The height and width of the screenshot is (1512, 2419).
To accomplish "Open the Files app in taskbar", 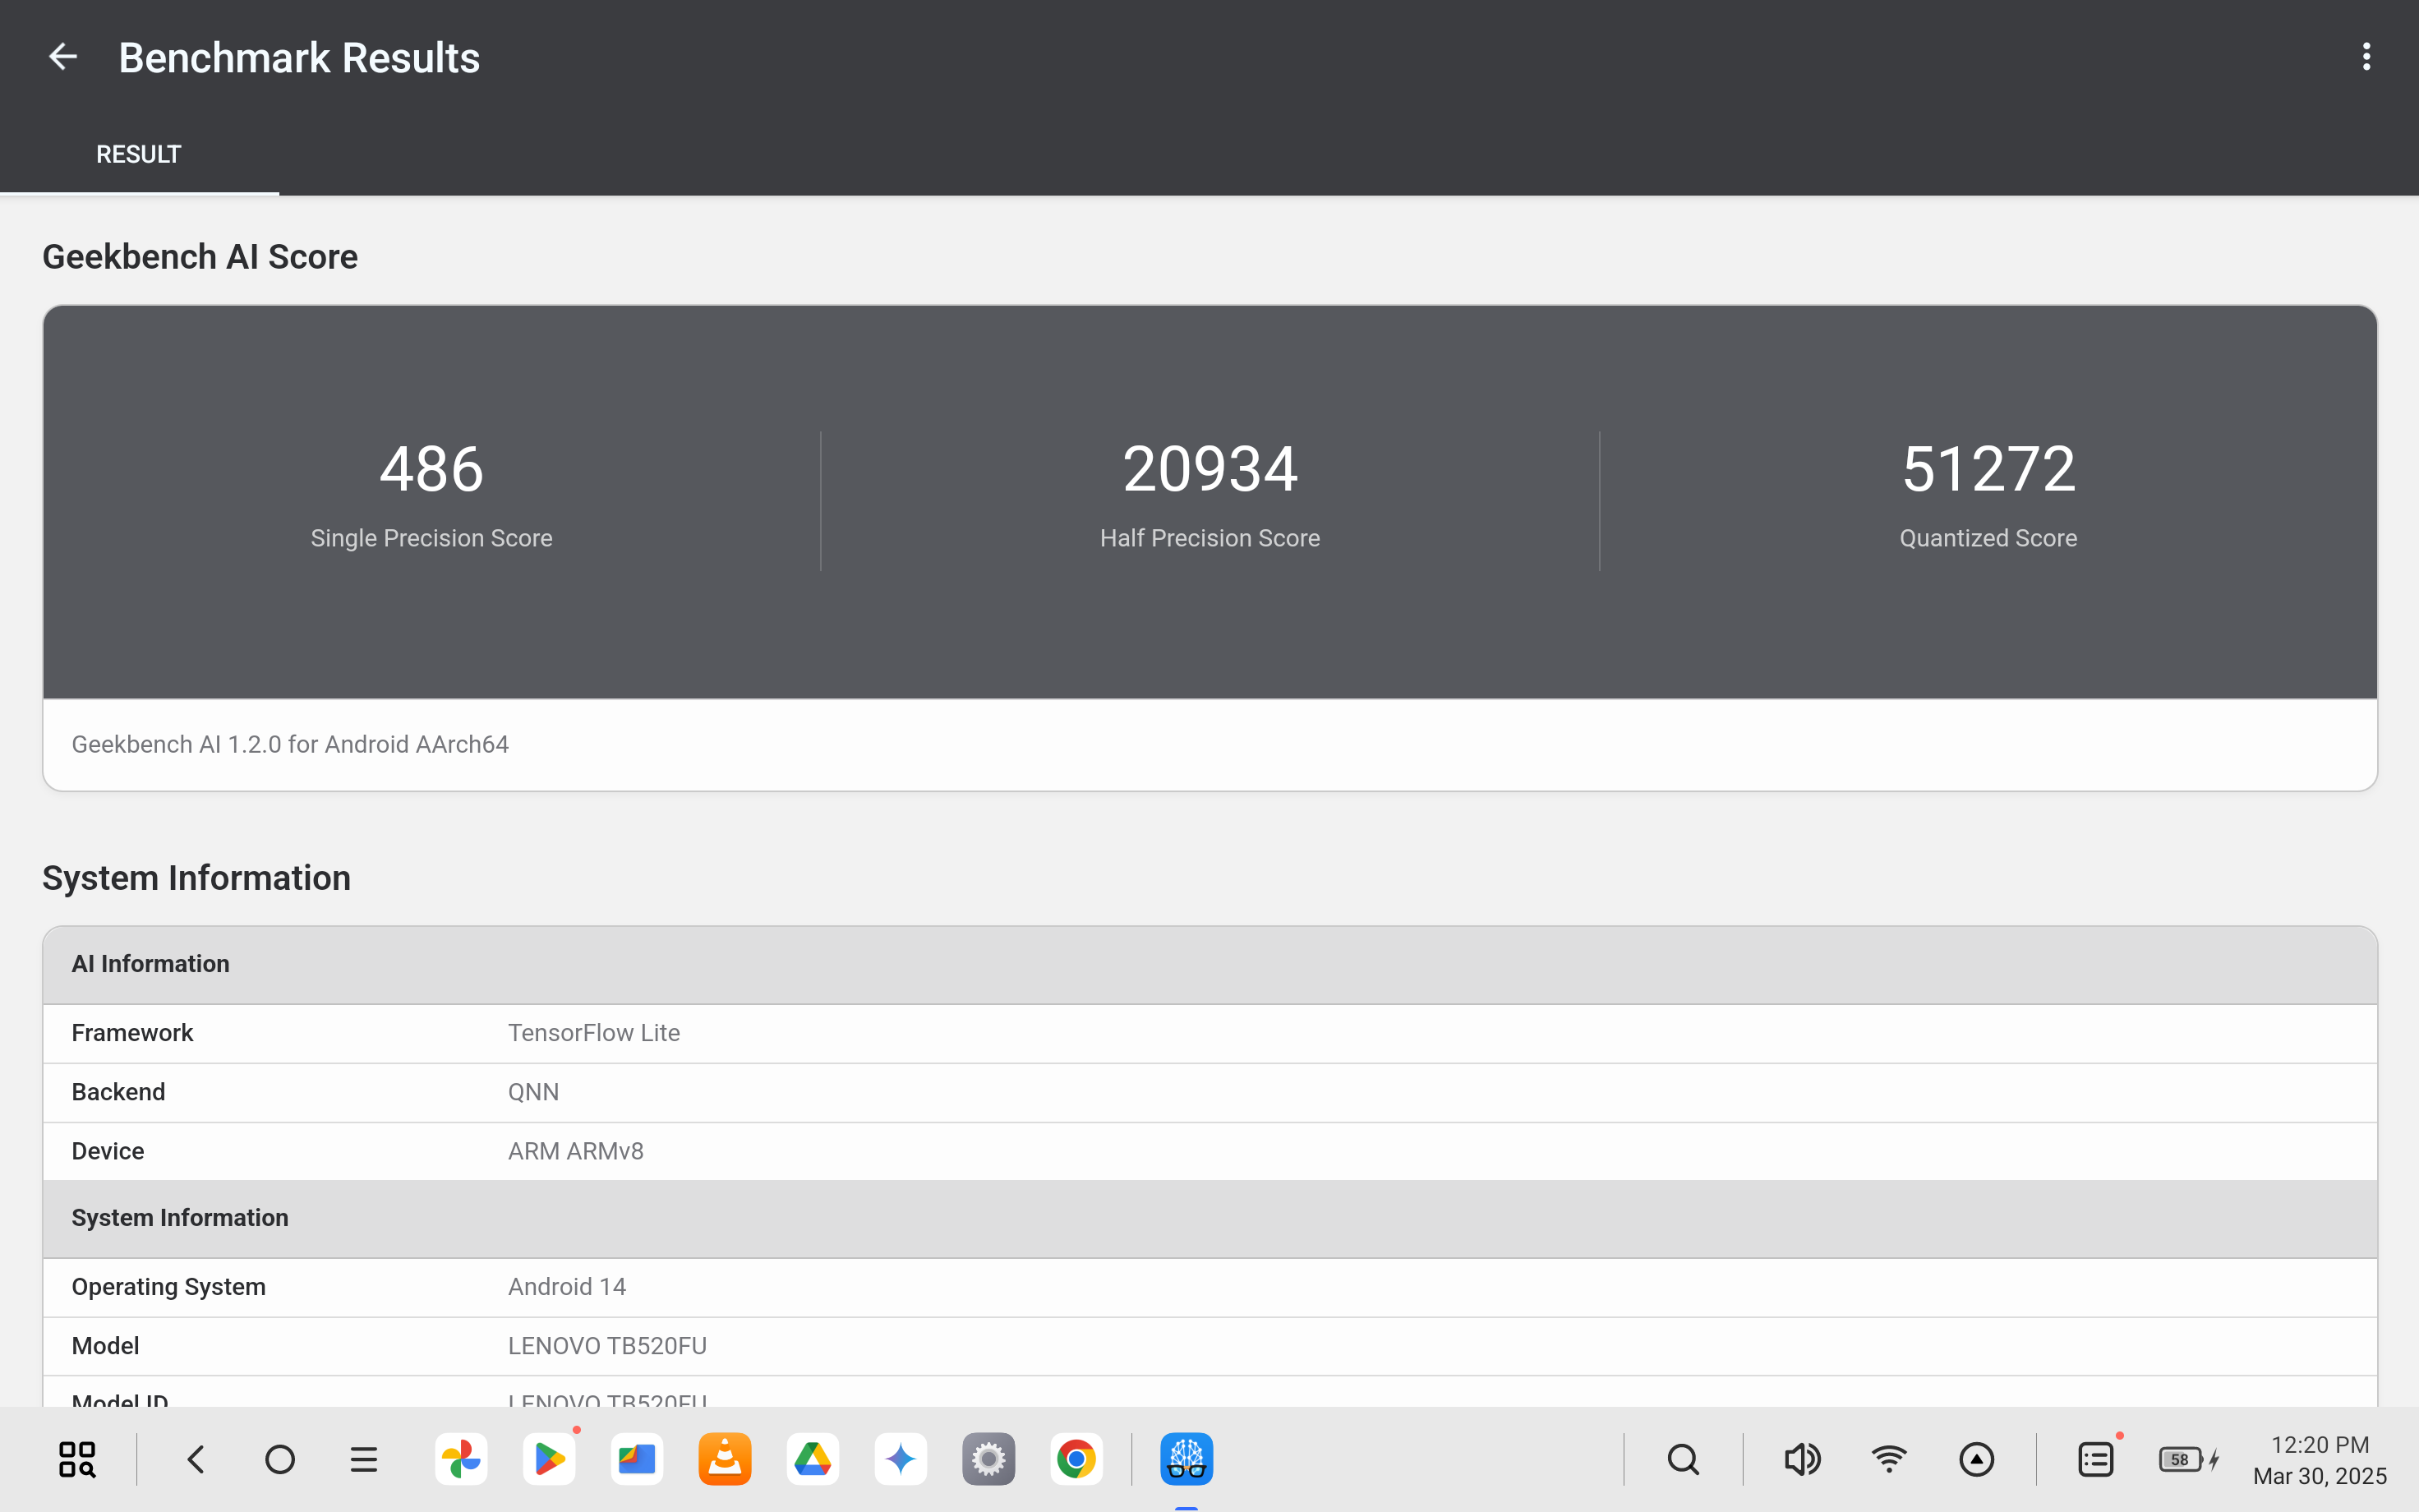I will click(637, 1459).
